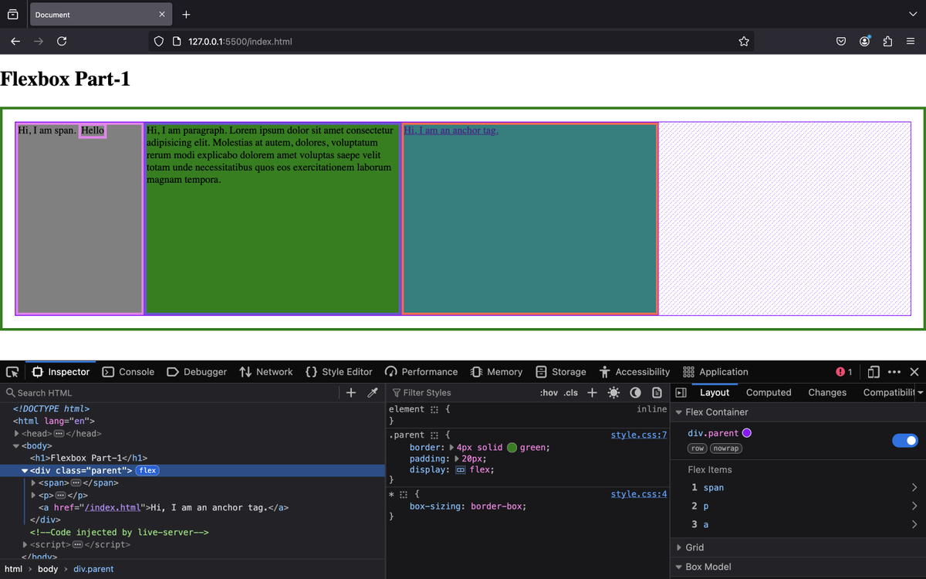Click the purple overlay color swatch
The image size is (926, 579).
tap(746, 433)
